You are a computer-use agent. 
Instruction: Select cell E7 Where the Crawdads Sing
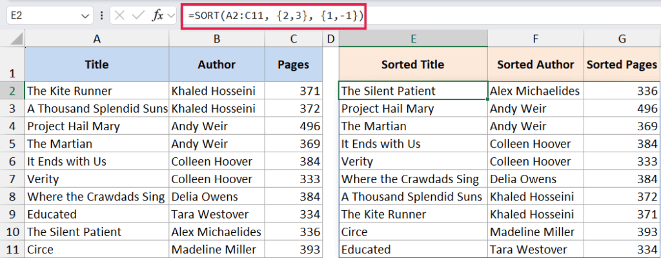click(x=414, y=179)
